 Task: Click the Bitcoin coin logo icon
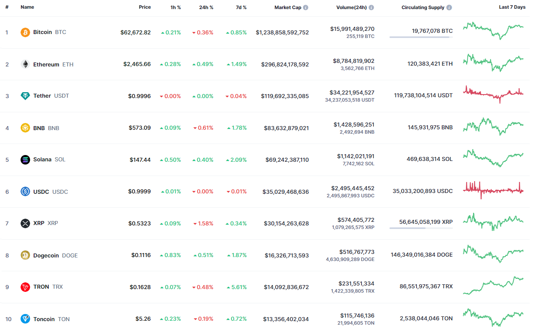(25, 32)
